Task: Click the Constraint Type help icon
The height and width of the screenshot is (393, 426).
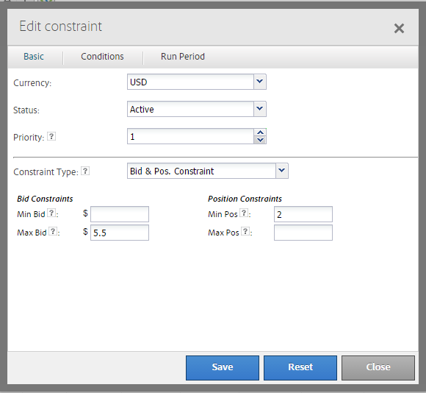Action: click(85, 171)
